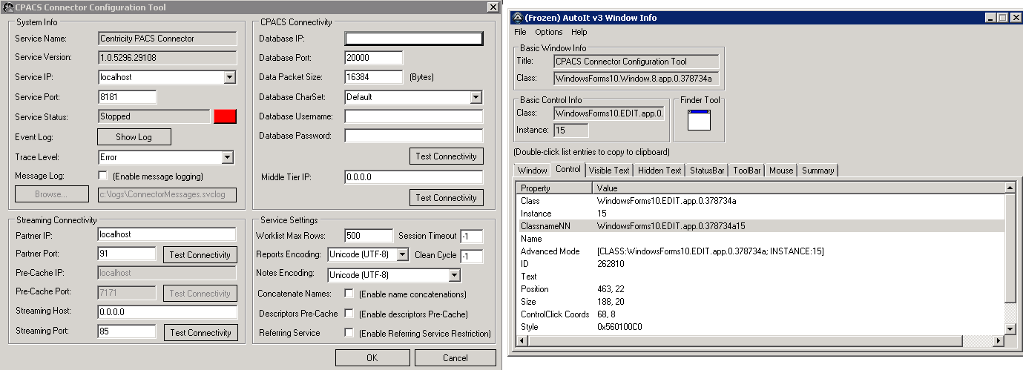The height and width of the screenshot is (370, 1023).
Task: Select the Position row 463, 22
Action: coord(760,289)
